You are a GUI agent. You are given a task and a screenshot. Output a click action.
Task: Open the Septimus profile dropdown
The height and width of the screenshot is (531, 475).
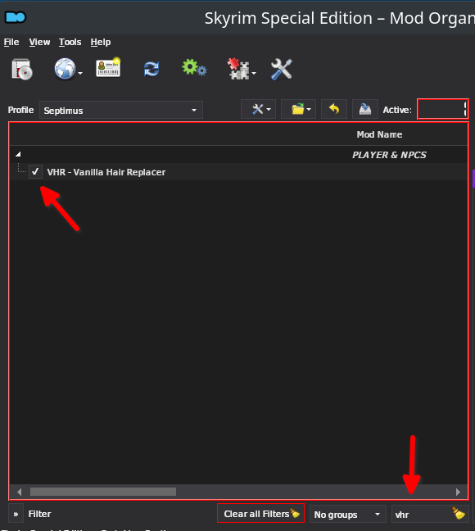pos(121,110)
